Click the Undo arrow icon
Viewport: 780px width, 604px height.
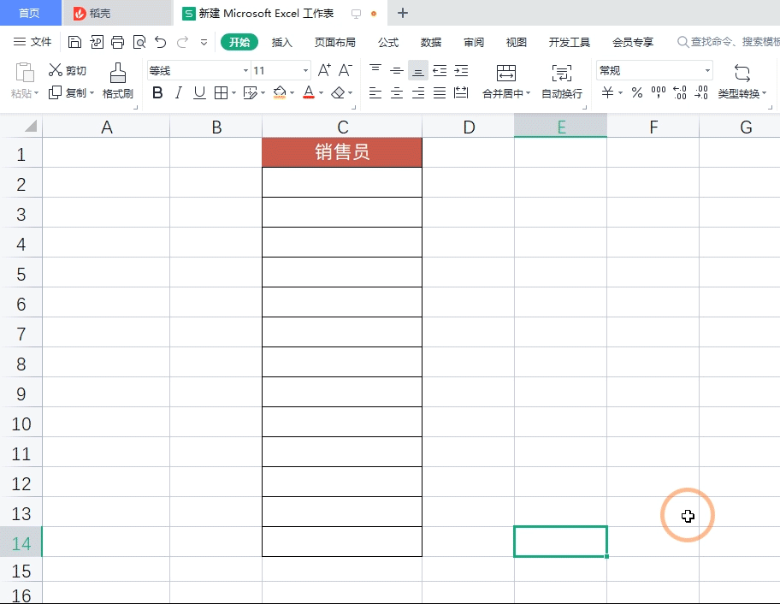coord(160,41)
